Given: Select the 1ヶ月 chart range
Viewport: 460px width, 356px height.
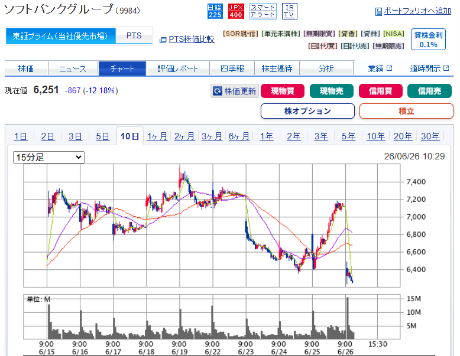Looking at the screenshot, I should pyautogui.click(x=157, y=136).
